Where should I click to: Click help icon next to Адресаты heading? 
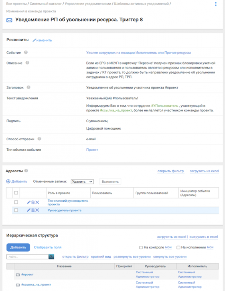pyautogui.click(x=26, y=171)
